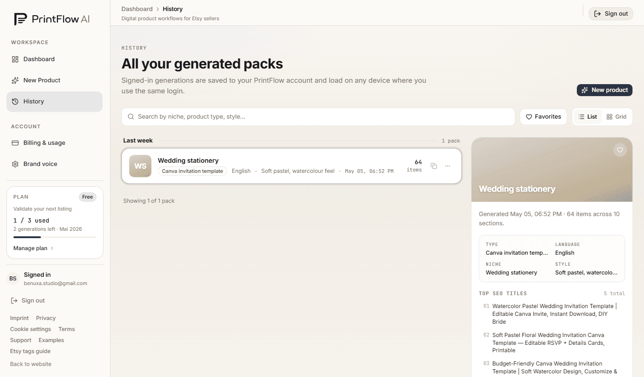Click the History breadcrumb
The image size is (644, 377).
pyautogui.click(x=172, y=9)
